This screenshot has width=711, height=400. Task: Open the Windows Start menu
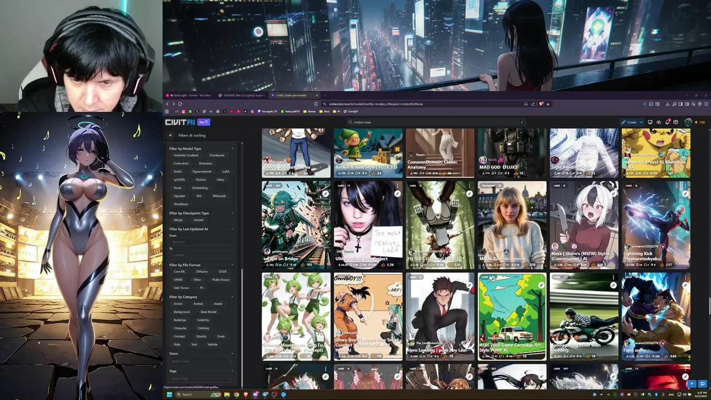coord(169,394)
